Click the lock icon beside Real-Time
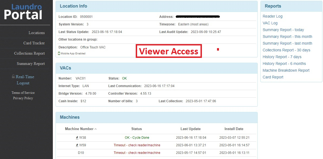The height and width of the screenshot is (159, 323). coord(13,77)
